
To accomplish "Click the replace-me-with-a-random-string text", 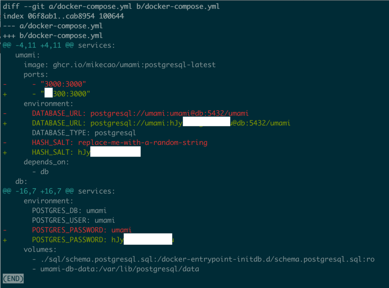I will 143,142.
